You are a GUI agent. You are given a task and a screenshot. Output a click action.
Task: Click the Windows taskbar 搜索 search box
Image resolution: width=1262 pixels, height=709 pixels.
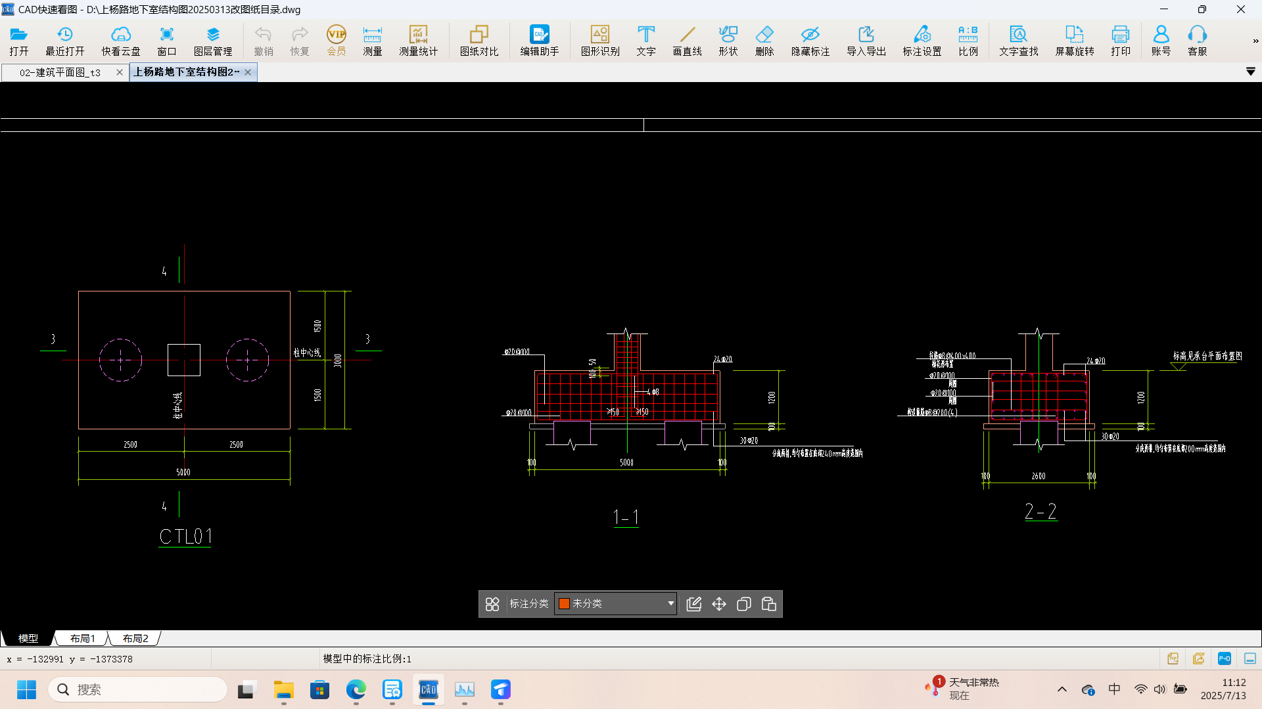[x=138, y=689]
